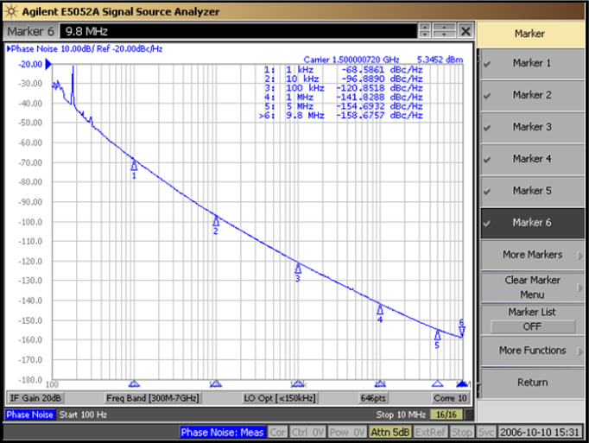Click the Attn 5dB status indicator
Image resolution: width=589 pixels, height=443 pixels.
pyautogui.click(x=392, y=432)
